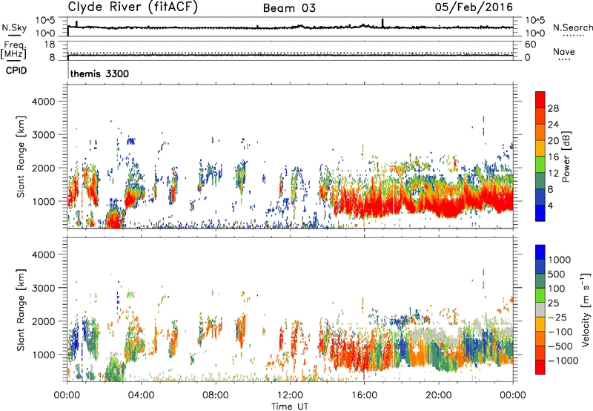Click the 'N.Search' legend label
593x411 pixels.
tap(572, 27)
